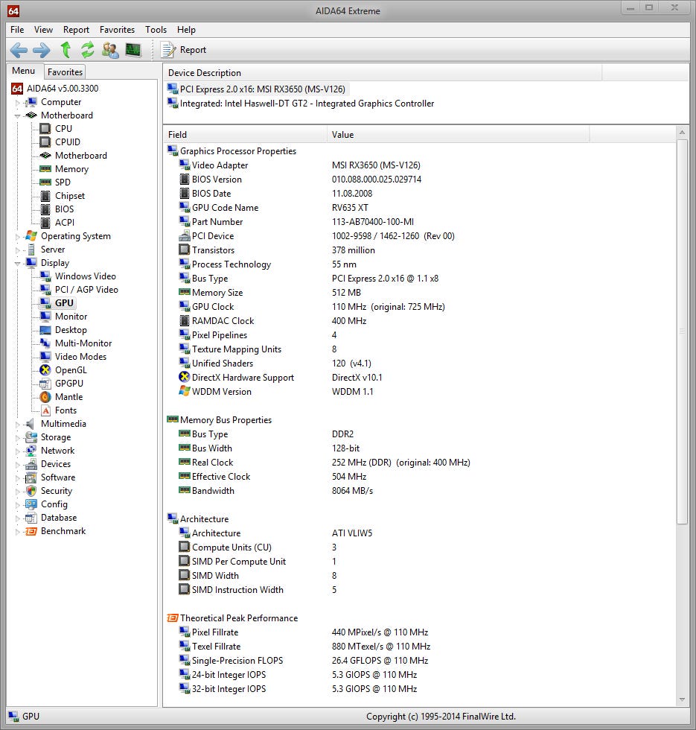The height and width of the screenshot is (730, 696).
Task: Click the AIDA64 v5.00.3300 root icon
Action: (16, 89)
